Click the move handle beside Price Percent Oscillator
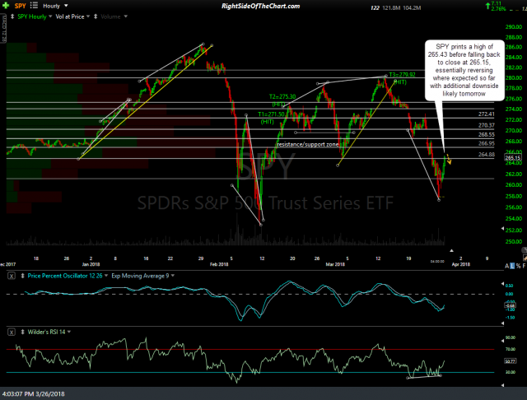This screenshot has width=527, height=400. click(22, 276)
